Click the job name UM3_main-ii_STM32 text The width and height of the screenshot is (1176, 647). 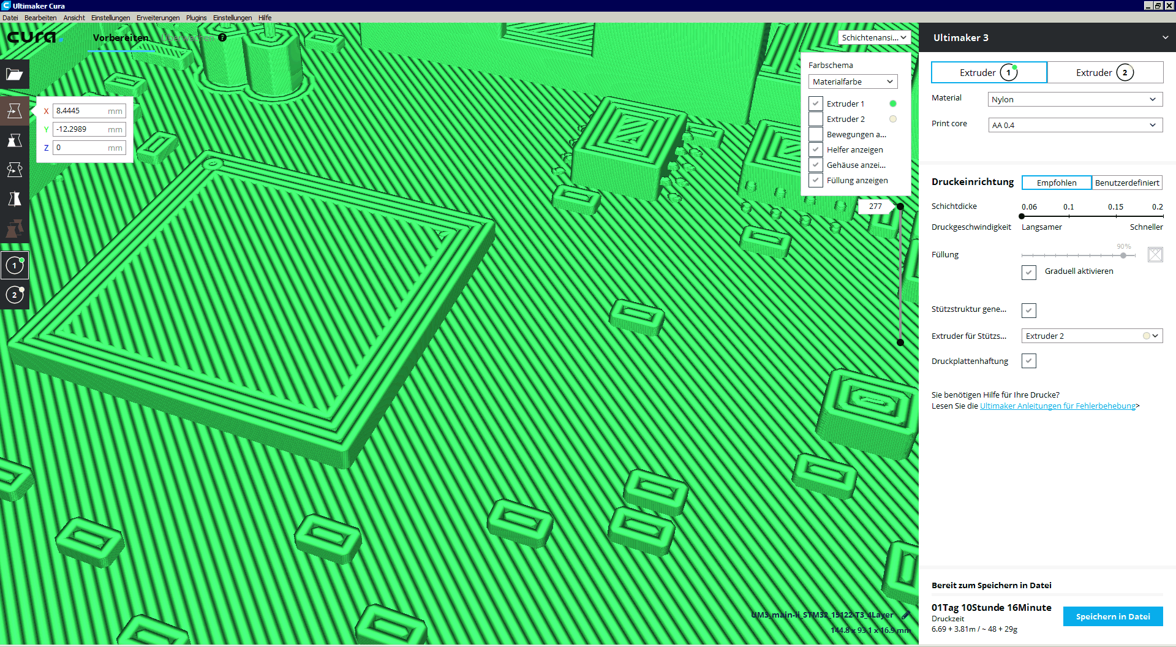click(x=823, y=615)
